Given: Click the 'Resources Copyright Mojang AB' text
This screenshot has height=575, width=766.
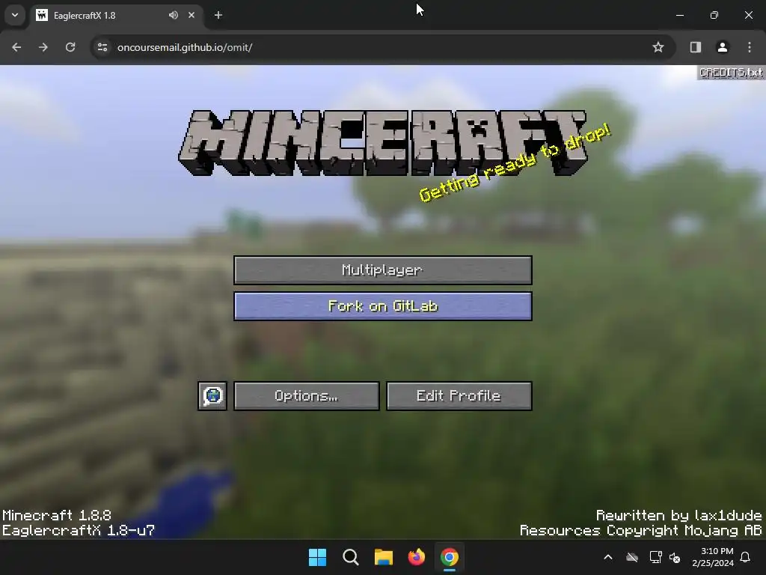Looking at the screenshot, I should click(641, 531).
